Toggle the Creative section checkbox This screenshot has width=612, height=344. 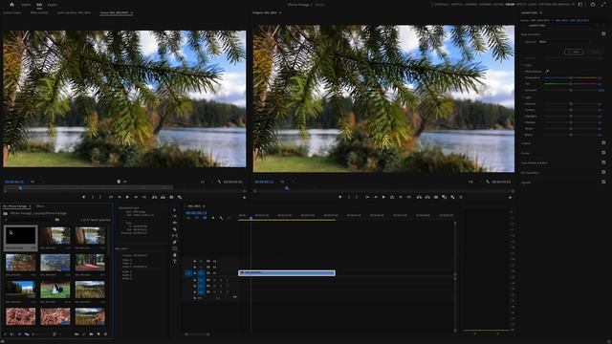click(x=603, y=143)
